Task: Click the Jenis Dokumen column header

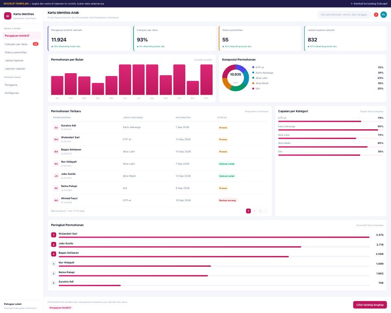Action: (x=133, y=117)
